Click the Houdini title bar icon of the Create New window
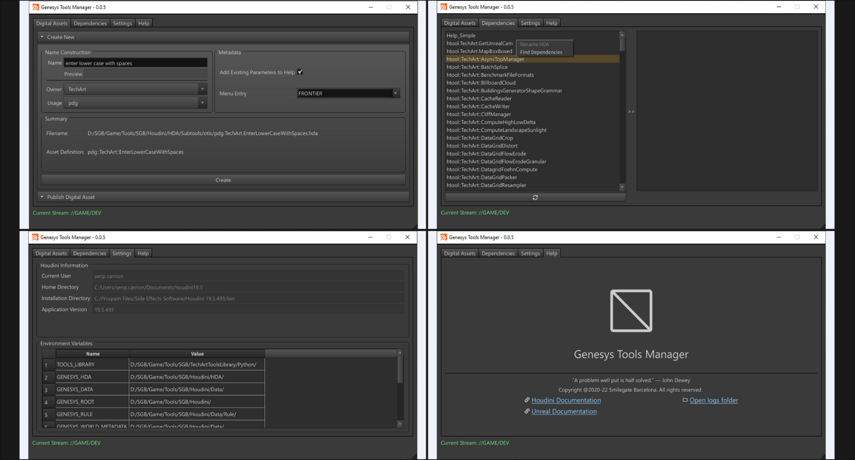The width and height of the screenshot is (855, 460). [x=35, y=7]
